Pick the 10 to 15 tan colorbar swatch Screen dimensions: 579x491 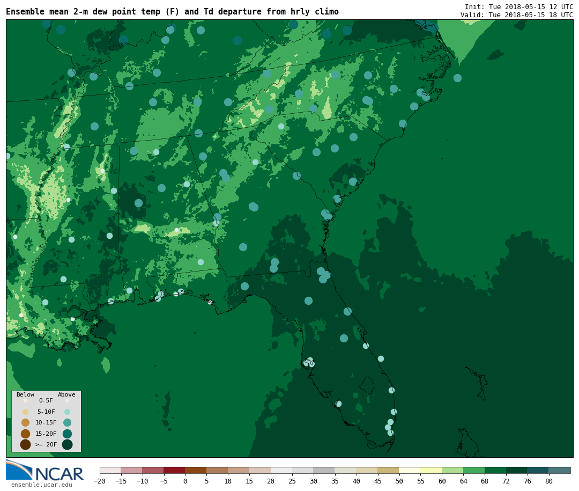point(239,470)
